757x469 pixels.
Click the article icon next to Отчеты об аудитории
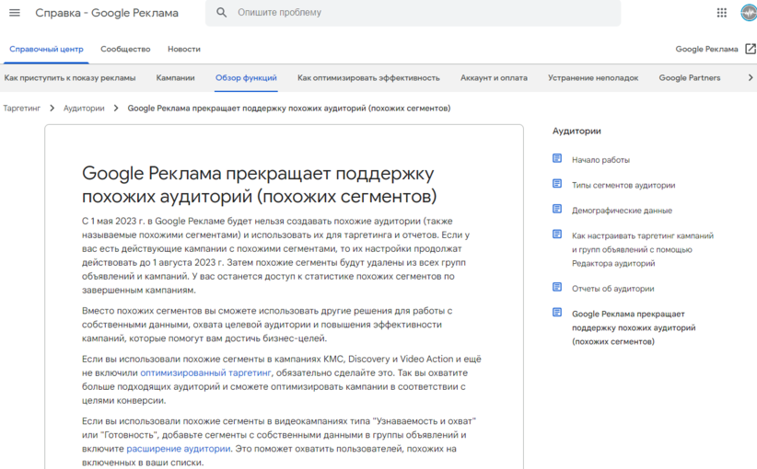[x=557, y=287]
